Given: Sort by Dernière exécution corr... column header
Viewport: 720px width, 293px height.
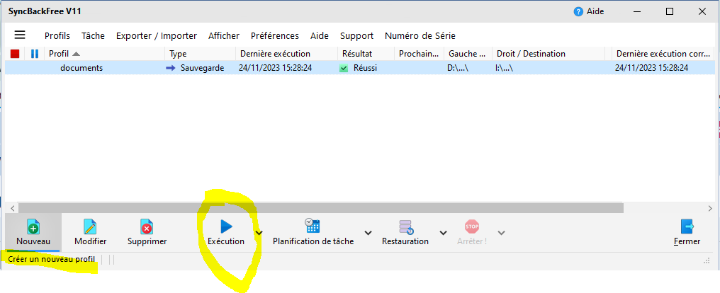Looking at the screenshot, I should coord(663,54).
